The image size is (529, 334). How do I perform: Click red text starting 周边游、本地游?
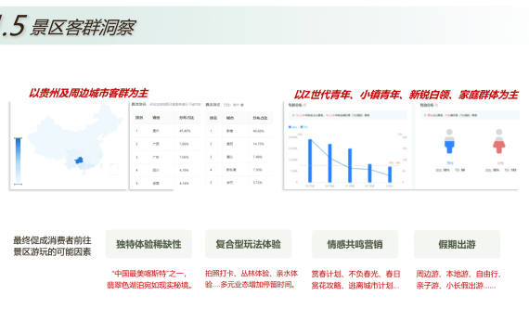coord(458,279)
